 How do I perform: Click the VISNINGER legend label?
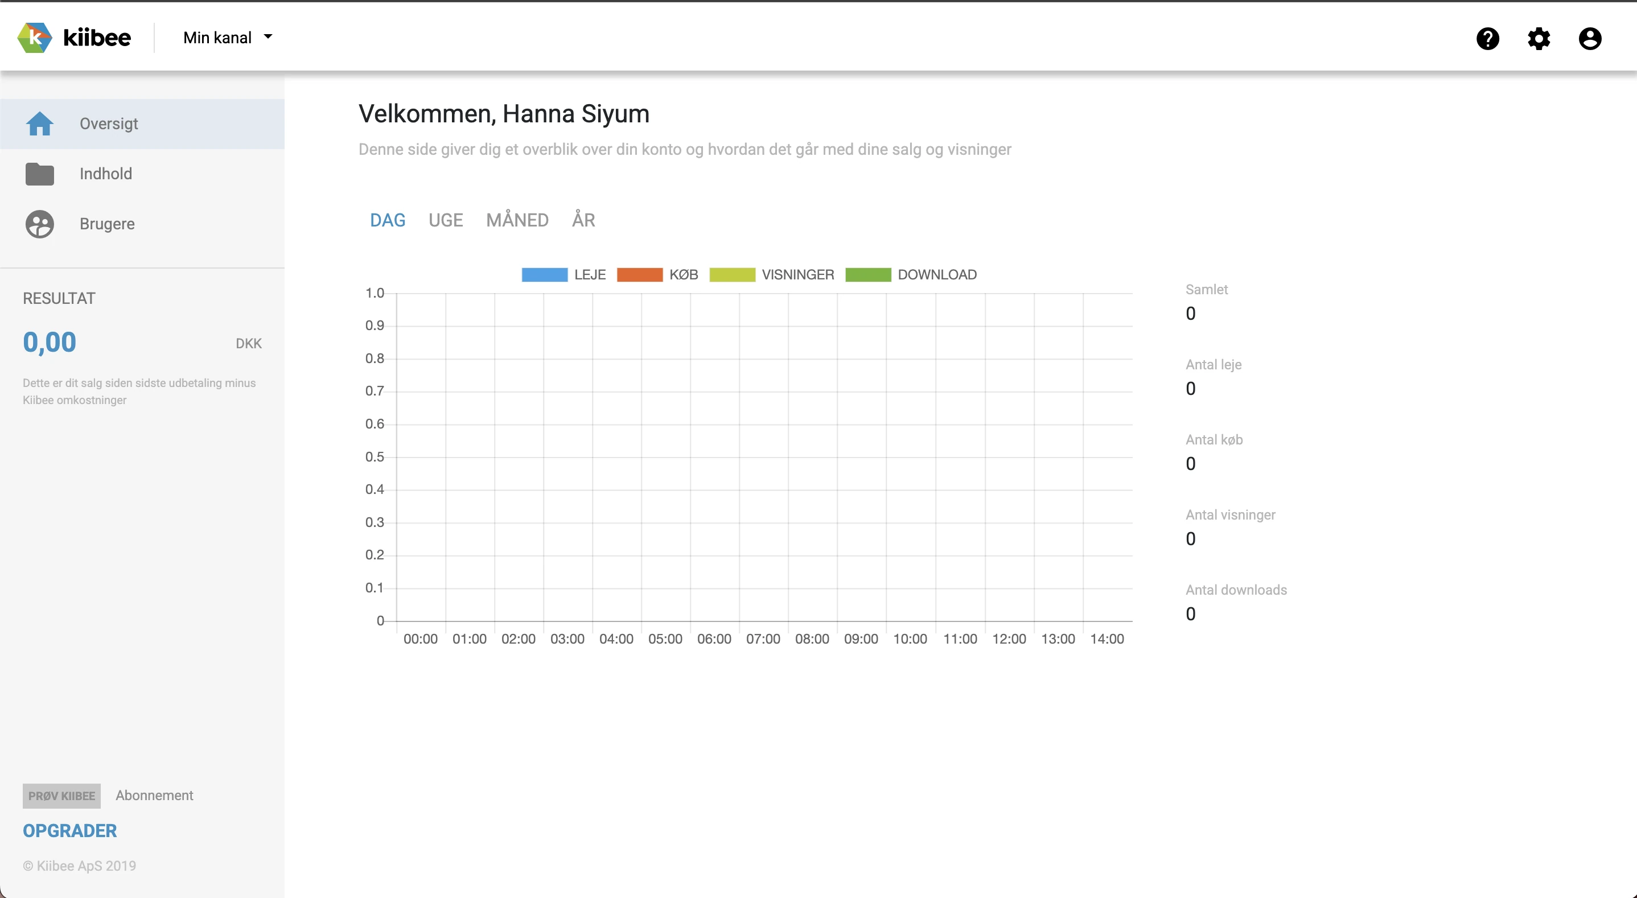pos(798,274)
